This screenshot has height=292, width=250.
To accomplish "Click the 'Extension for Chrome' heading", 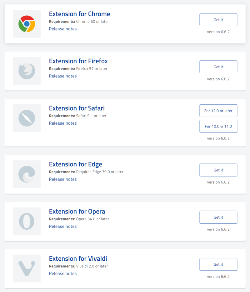I will tap(79, 14).
